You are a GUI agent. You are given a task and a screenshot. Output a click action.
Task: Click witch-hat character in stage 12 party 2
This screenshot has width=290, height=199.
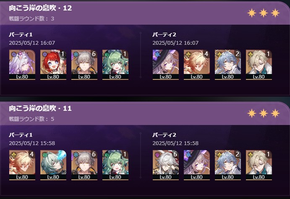(166, 65)
